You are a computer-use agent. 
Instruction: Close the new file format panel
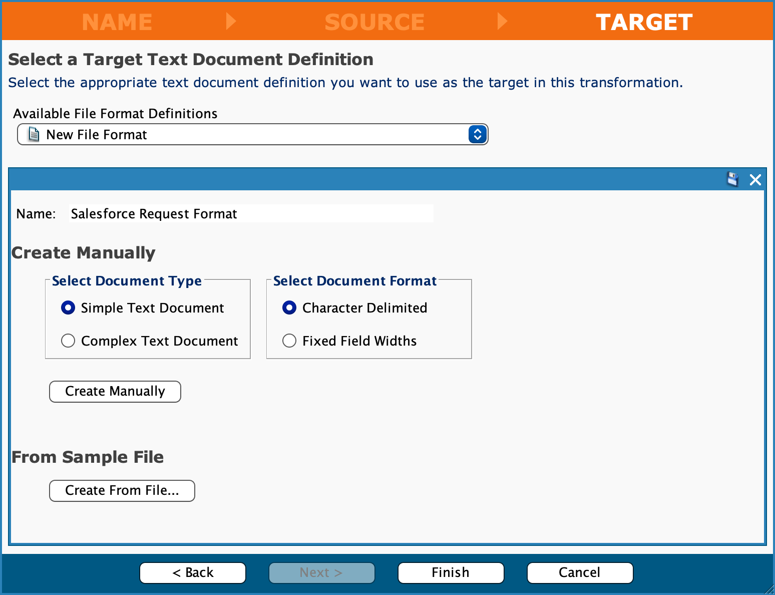(755, 180)
